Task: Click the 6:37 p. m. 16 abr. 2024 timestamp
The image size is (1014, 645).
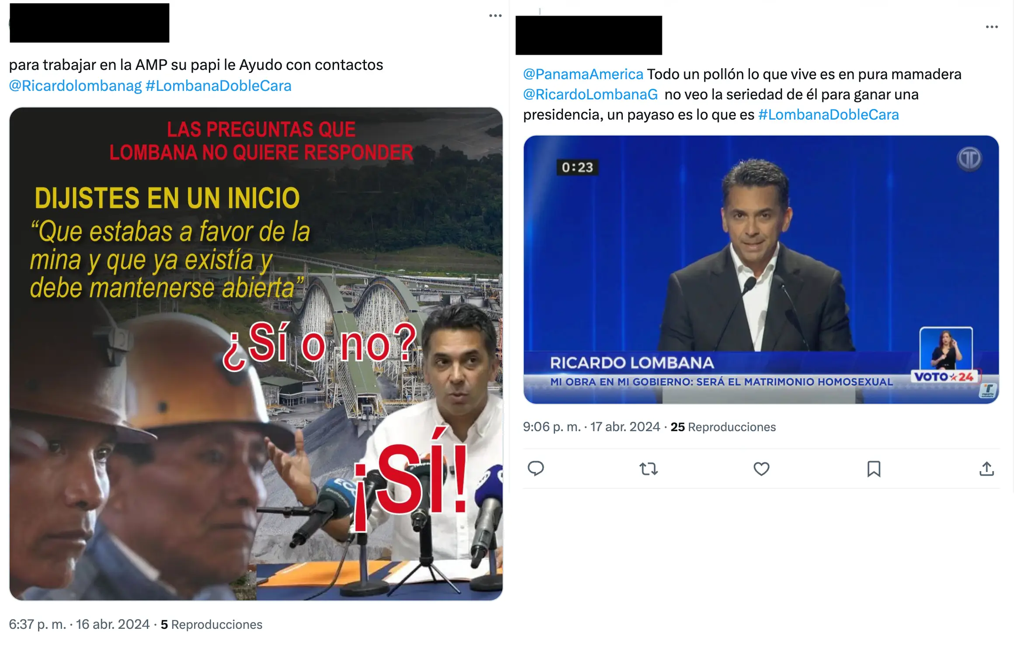Action: (x=79, y=624)
